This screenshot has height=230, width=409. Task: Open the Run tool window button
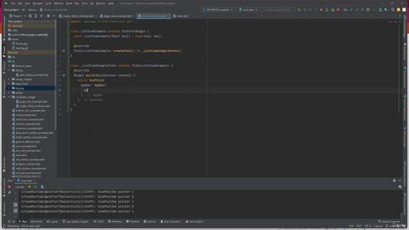pos(23,222)
